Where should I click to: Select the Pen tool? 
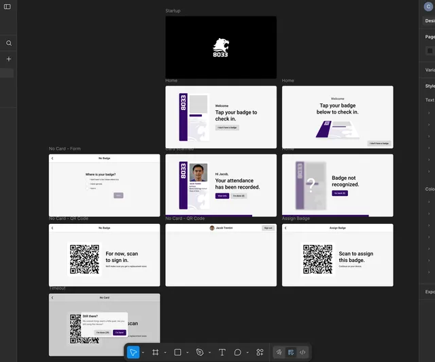click(200, 352)
